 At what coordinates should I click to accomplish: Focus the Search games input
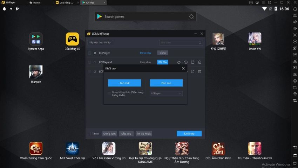coord(145,17)
